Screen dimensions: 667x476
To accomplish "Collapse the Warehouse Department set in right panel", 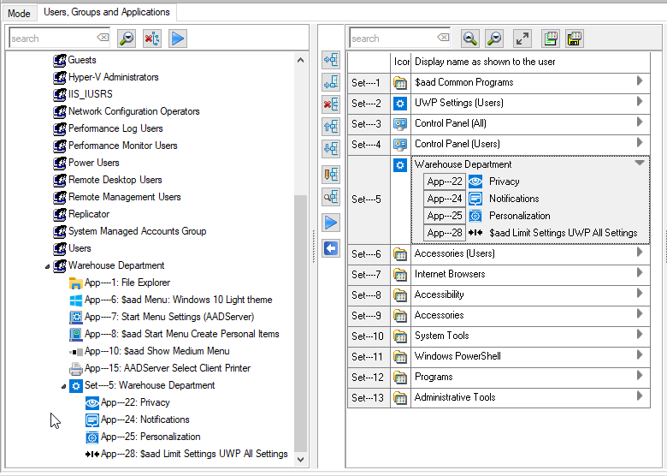I will 639,163.
